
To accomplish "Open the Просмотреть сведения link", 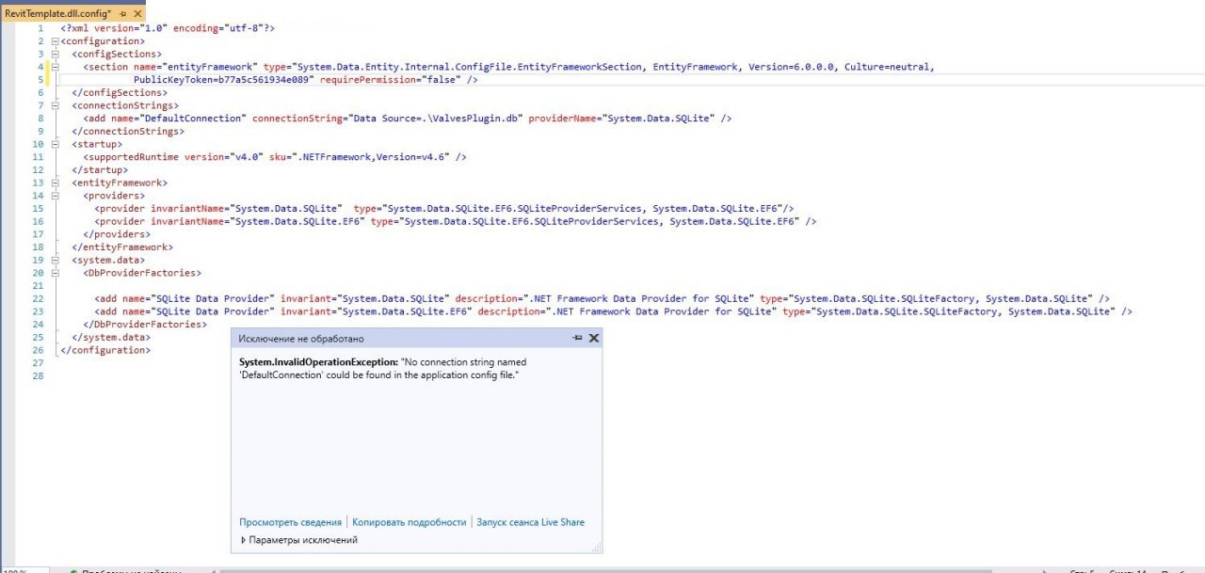I will click(x=290, y=522).
